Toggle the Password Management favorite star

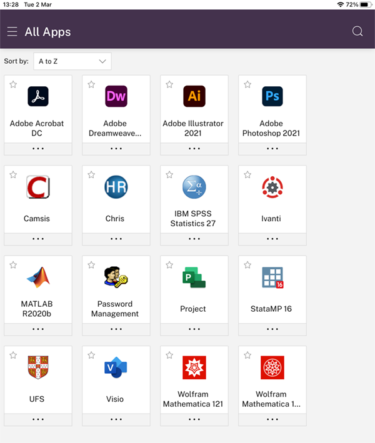[91, 265]
